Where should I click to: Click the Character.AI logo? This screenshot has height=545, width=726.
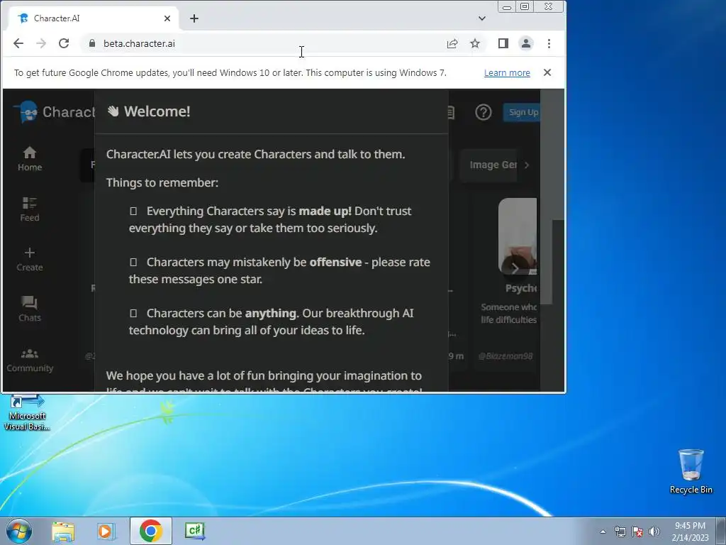(x=54, y=112)
